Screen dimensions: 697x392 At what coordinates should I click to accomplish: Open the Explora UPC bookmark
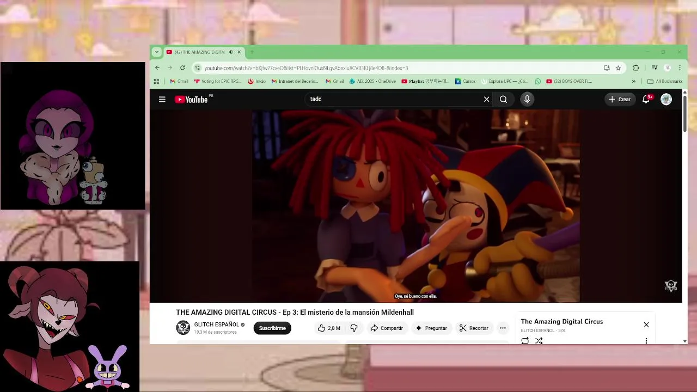pos(504,81)
